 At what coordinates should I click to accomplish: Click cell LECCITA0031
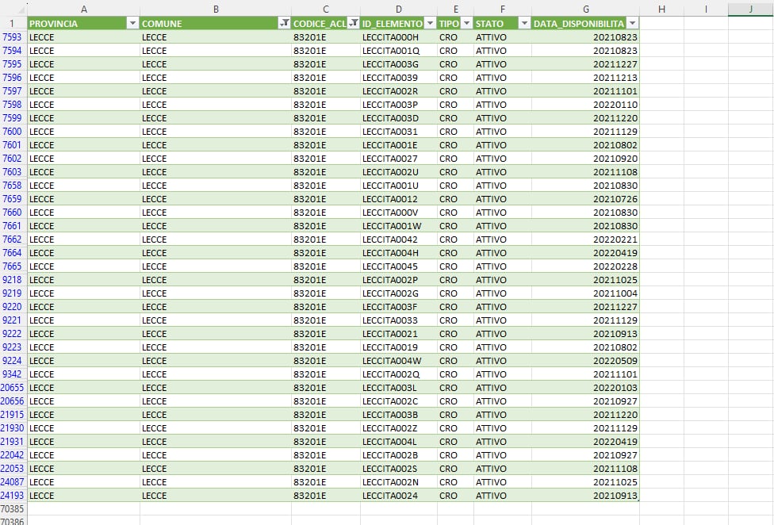tap(399, 132)
